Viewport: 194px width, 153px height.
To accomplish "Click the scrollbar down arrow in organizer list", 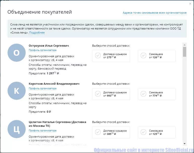I will pos(184,144).
